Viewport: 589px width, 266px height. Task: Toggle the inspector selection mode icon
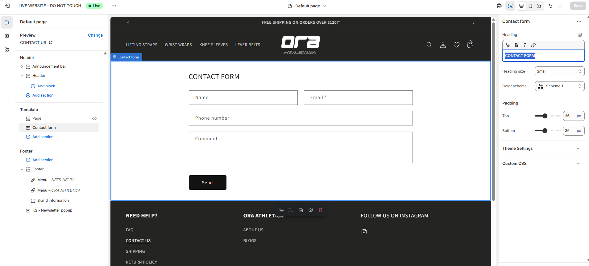coord(510,6)
